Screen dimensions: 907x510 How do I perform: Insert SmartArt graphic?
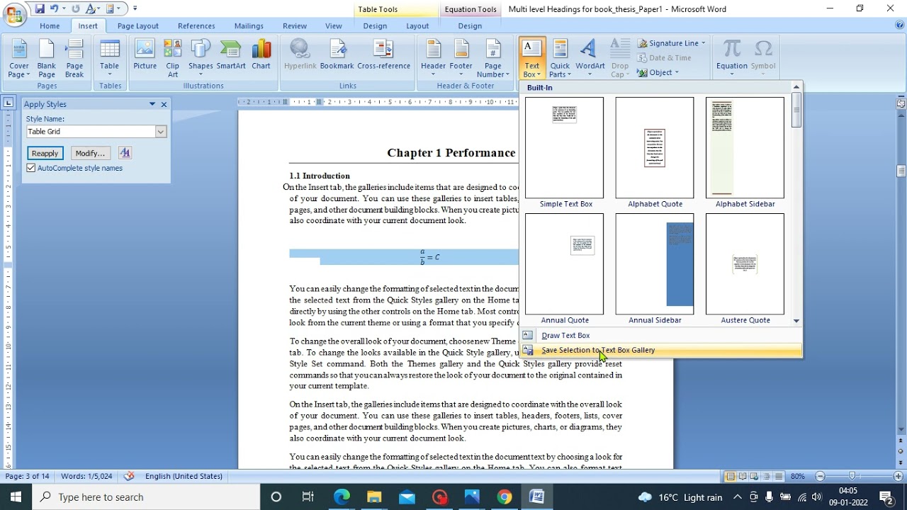[x=231, y=55]
